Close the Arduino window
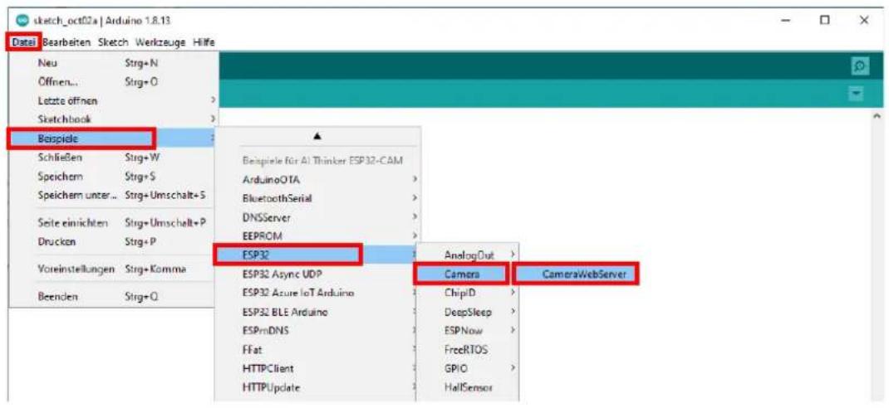Screen dimensions: 889x408 click(x=864, y=21)
